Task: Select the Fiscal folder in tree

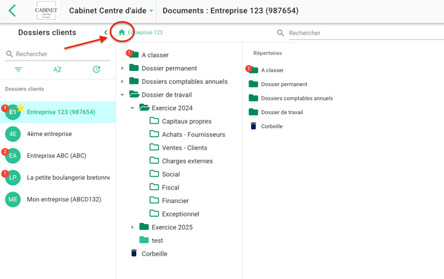Action: (170, 188)
